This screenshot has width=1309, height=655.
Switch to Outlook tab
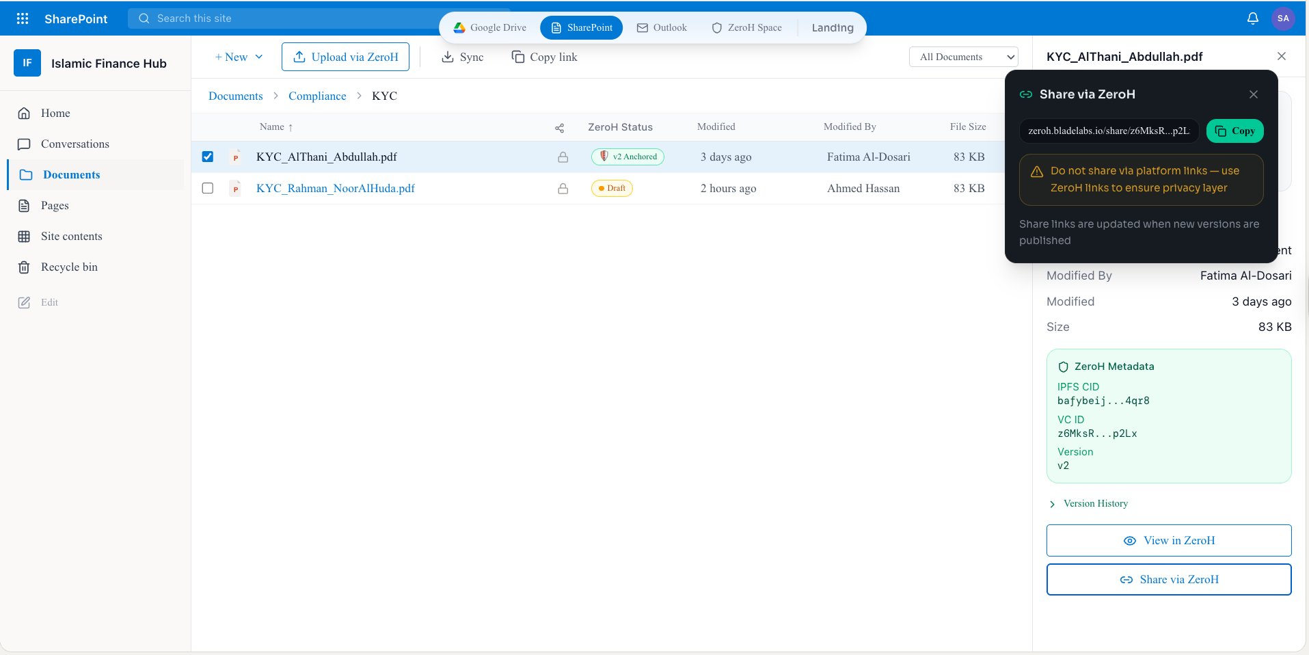point(662,27)
